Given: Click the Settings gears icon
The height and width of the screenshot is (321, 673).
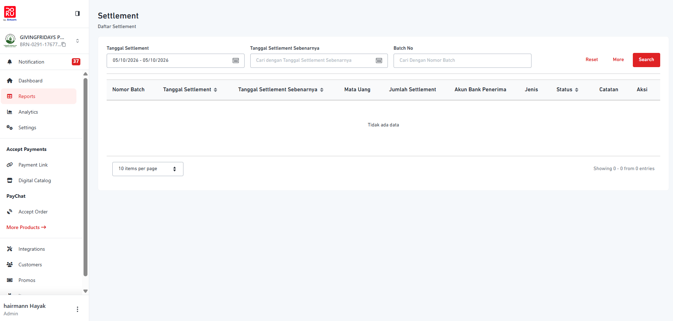Looking at the screenshot, I should click(x=10, y=127).
